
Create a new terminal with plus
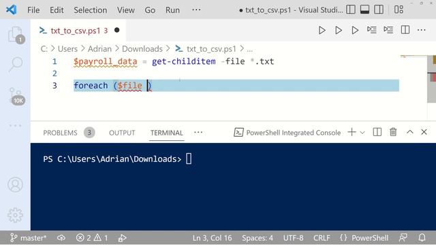point(352,132)
